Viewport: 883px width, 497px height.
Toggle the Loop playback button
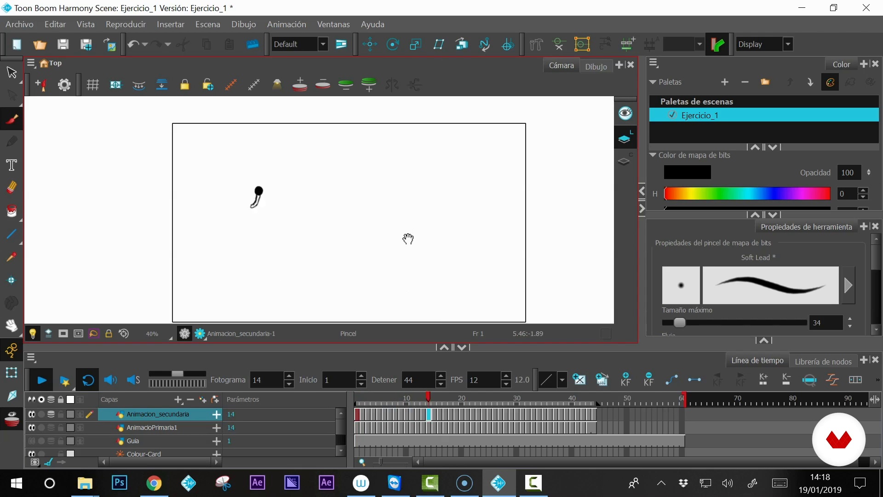click(88, 380)
